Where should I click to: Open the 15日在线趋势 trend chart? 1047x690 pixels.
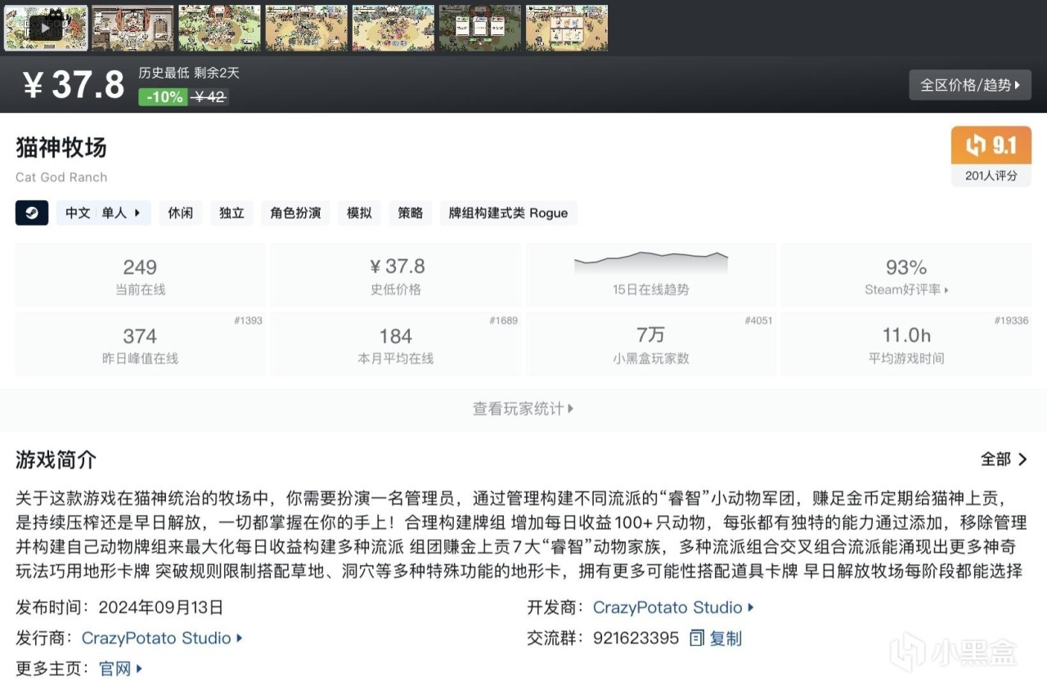[650, 276]
